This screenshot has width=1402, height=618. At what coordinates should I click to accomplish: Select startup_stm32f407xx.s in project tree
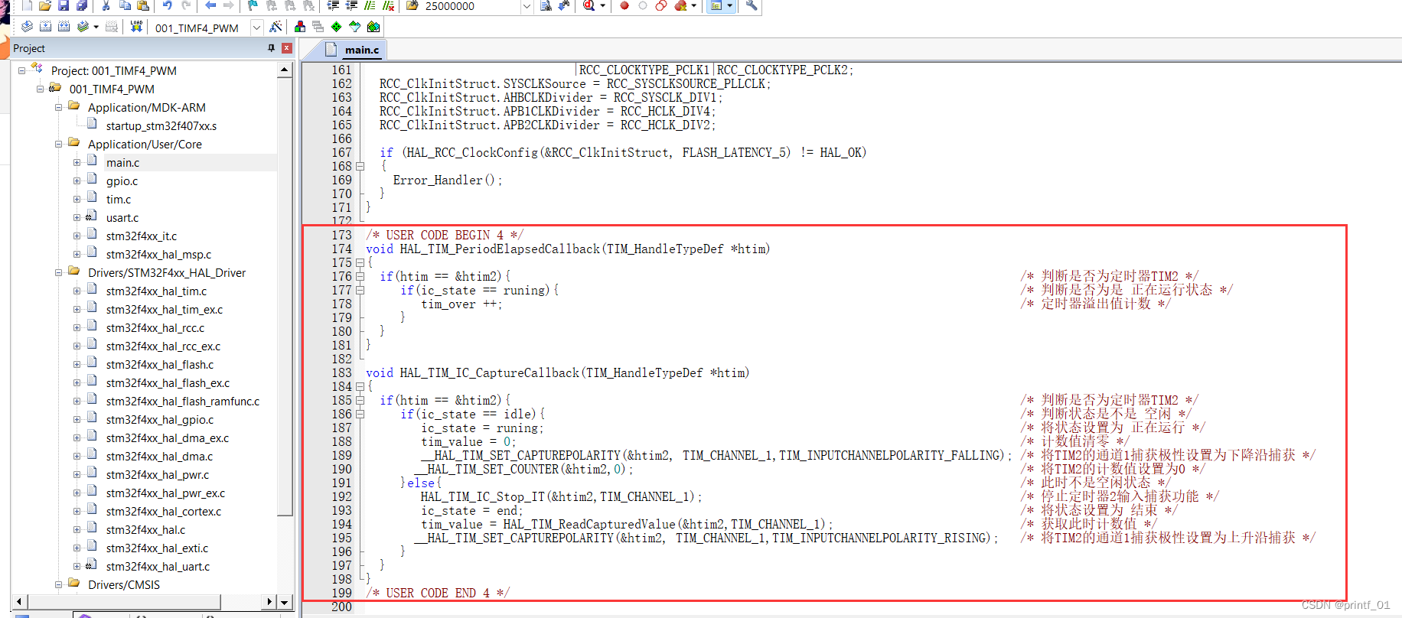[161, 126]
